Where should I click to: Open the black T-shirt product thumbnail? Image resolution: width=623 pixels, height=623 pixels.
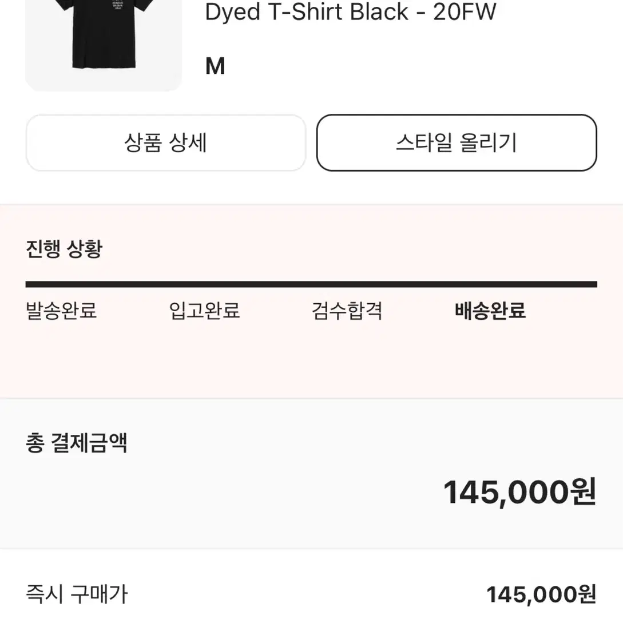tap(104, 45)
